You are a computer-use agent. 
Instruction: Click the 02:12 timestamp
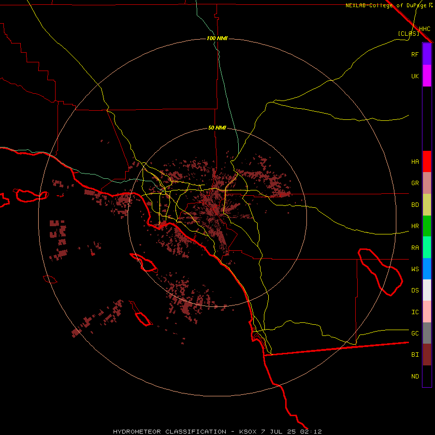(311, 432)
